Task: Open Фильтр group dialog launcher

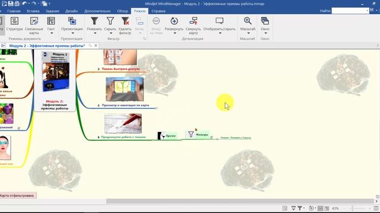Action: pyautogui.click(x=144, y=38)
